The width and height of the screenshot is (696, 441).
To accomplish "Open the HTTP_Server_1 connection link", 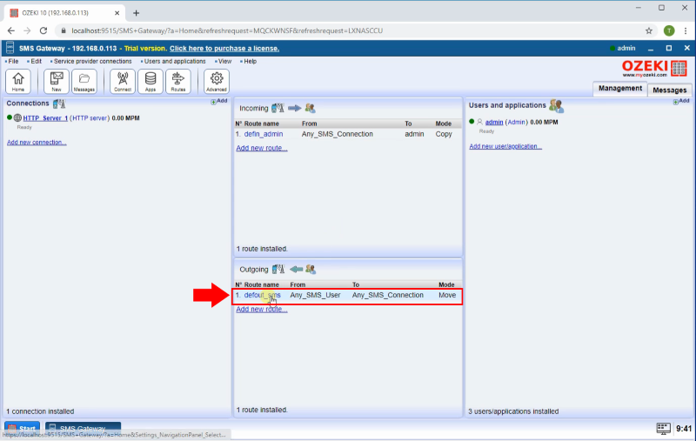I will click(x=45, y=118).
